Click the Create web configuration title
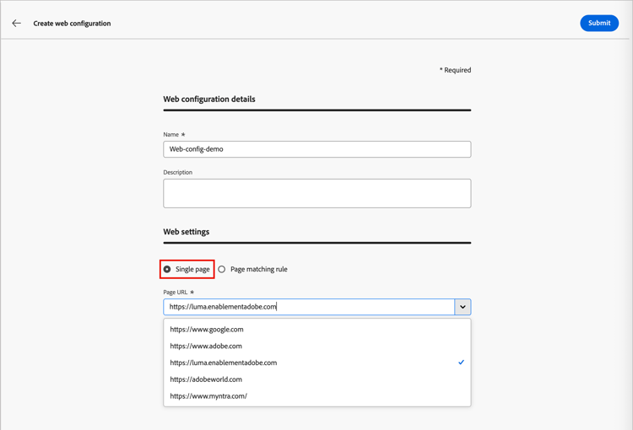633x430 pixels. click(72, 24)
